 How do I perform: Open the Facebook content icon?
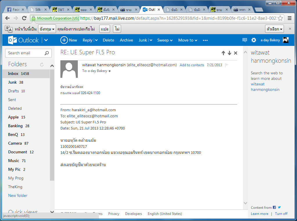tap(274, 207)
